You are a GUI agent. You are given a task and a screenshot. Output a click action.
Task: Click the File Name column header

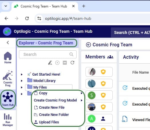[x=141, y=72]
